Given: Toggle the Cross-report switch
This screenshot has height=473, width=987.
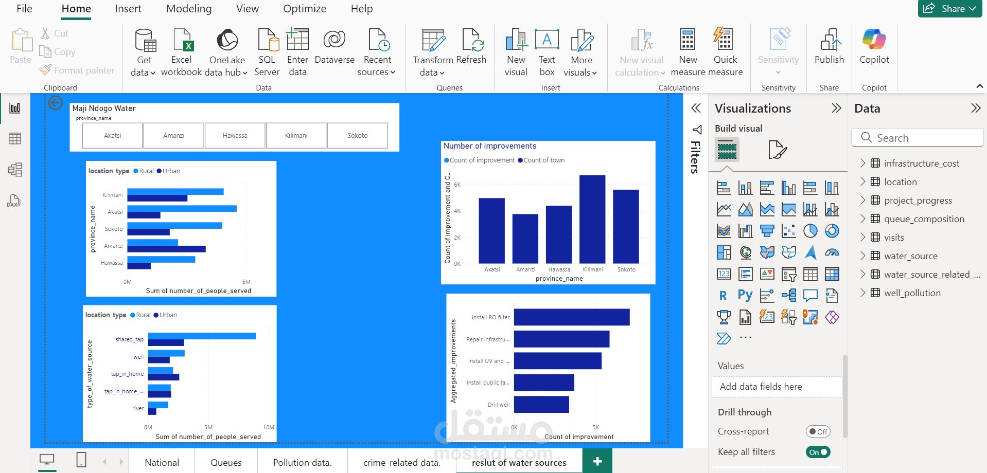Looking at the screenshot, I should 818,432.
